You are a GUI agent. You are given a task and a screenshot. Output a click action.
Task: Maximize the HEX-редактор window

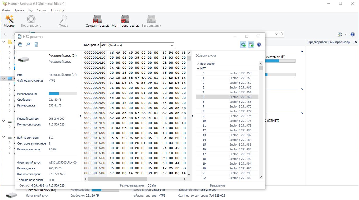coord(247,36)
